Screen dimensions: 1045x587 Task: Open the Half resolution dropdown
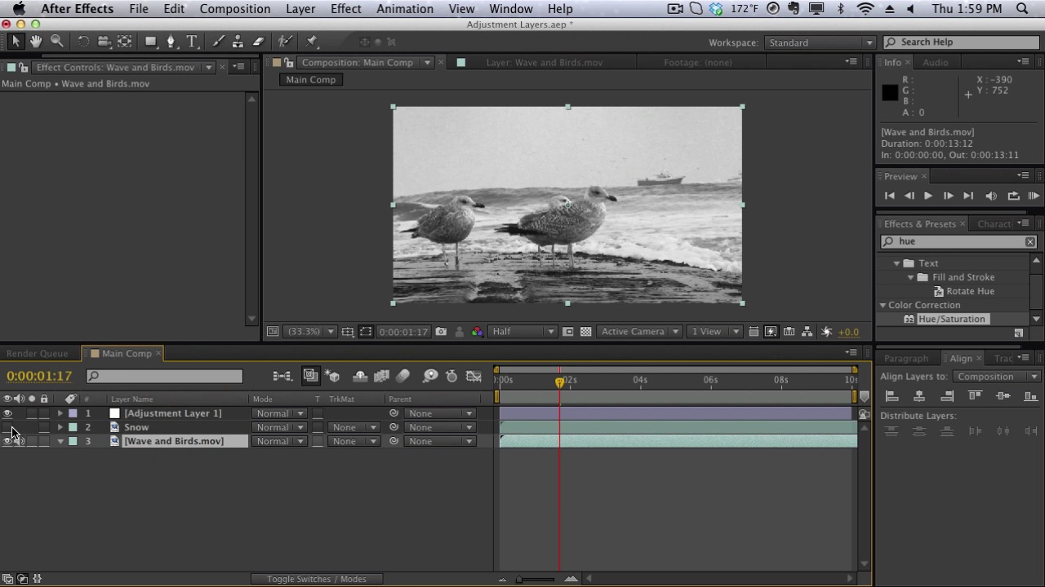click(x=522, y=332)
